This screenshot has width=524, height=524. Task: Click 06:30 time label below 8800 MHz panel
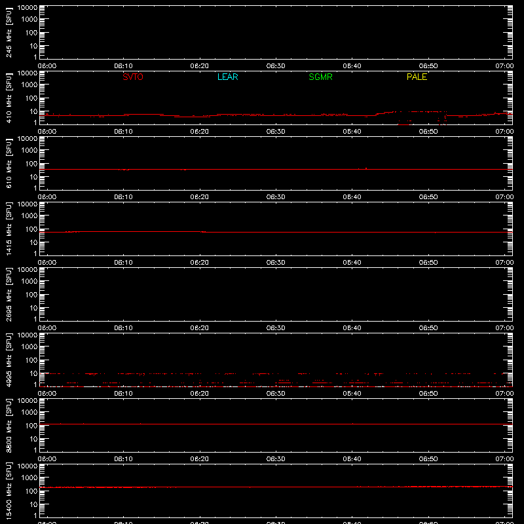tap(276, 459)
